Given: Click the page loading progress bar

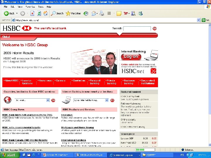Looking at the screenshot, I should coord(145,150).
